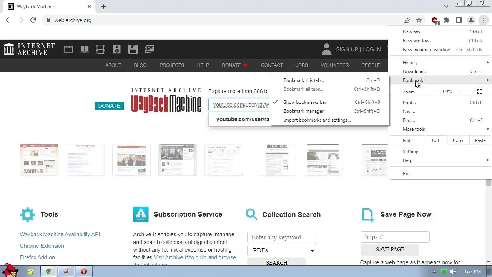This screenshot has height=277, width=492.
Task: Click the SEARCH button under Collection Search
Action: pyautogui.click(x=276, y=262)
